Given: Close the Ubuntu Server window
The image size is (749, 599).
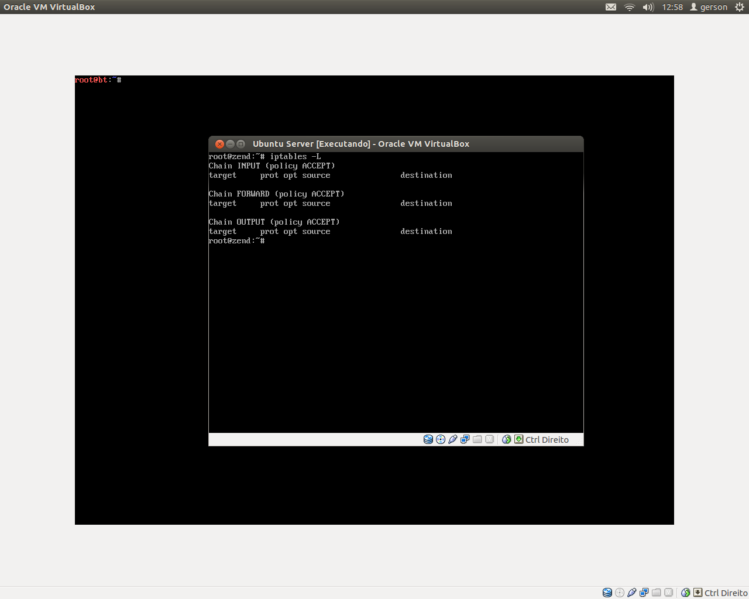Looking at the screenshot, I should pyautogui.click(x=220, y=144).
